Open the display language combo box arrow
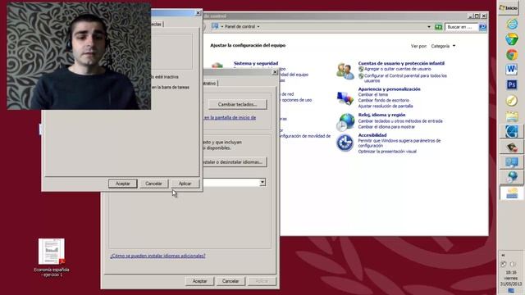The width and height of the screenshot is (525, 295). tap(262, 182)
